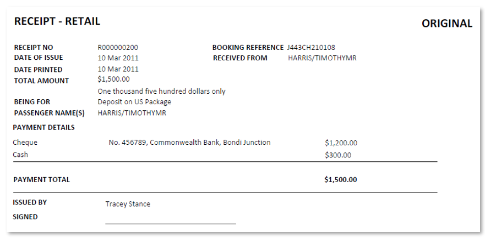Click the date of issue 10 Mar 2011
The height and width of the screenshot is (238, 485).
point(118,58)
